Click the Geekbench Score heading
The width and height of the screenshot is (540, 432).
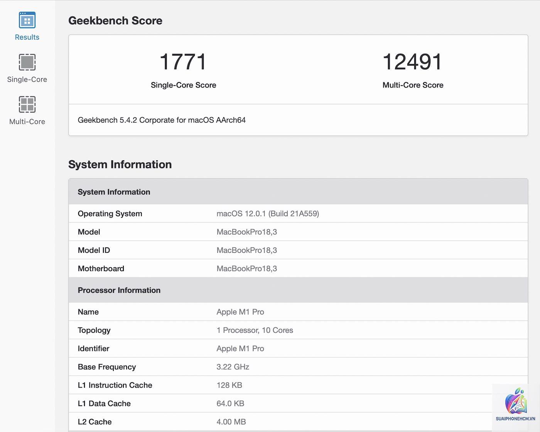pos(115,20)
